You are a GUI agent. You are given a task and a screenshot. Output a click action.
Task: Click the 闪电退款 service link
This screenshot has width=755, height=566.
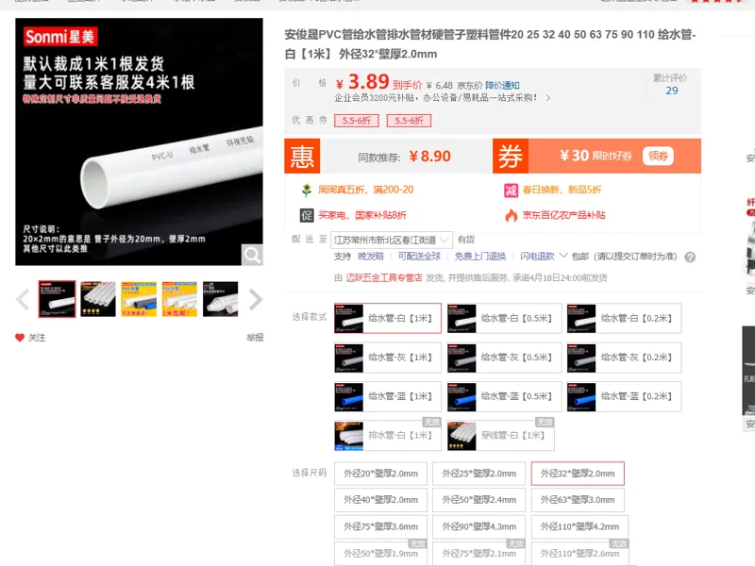point(537,256)
